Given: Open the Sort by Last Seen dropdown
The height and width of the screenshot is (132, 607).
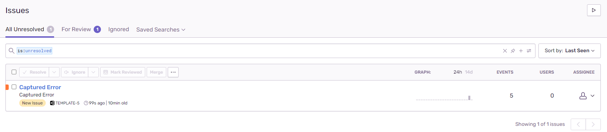Looking at the screenshot, I should [x=569, y=51].
